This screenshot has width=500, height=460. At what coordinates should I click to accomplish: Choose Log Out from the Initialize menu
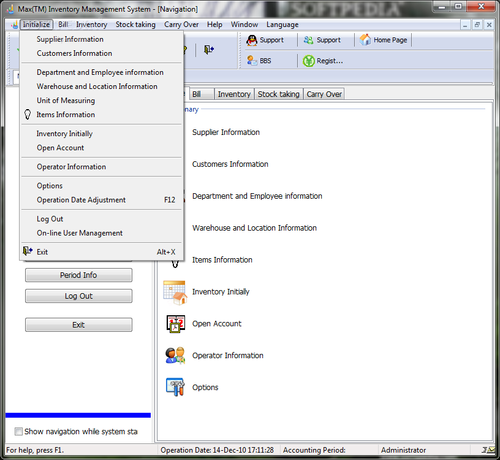tap(101, 219)
